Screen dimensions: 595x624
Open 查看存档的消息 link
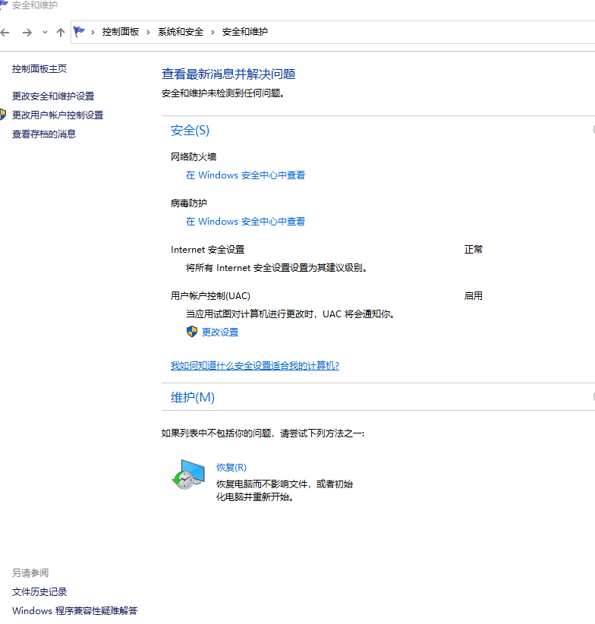pos(44,134)
